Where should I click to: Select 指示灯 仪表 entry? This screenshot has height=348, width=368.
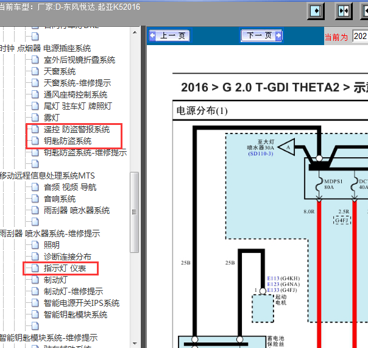[65, 268]
